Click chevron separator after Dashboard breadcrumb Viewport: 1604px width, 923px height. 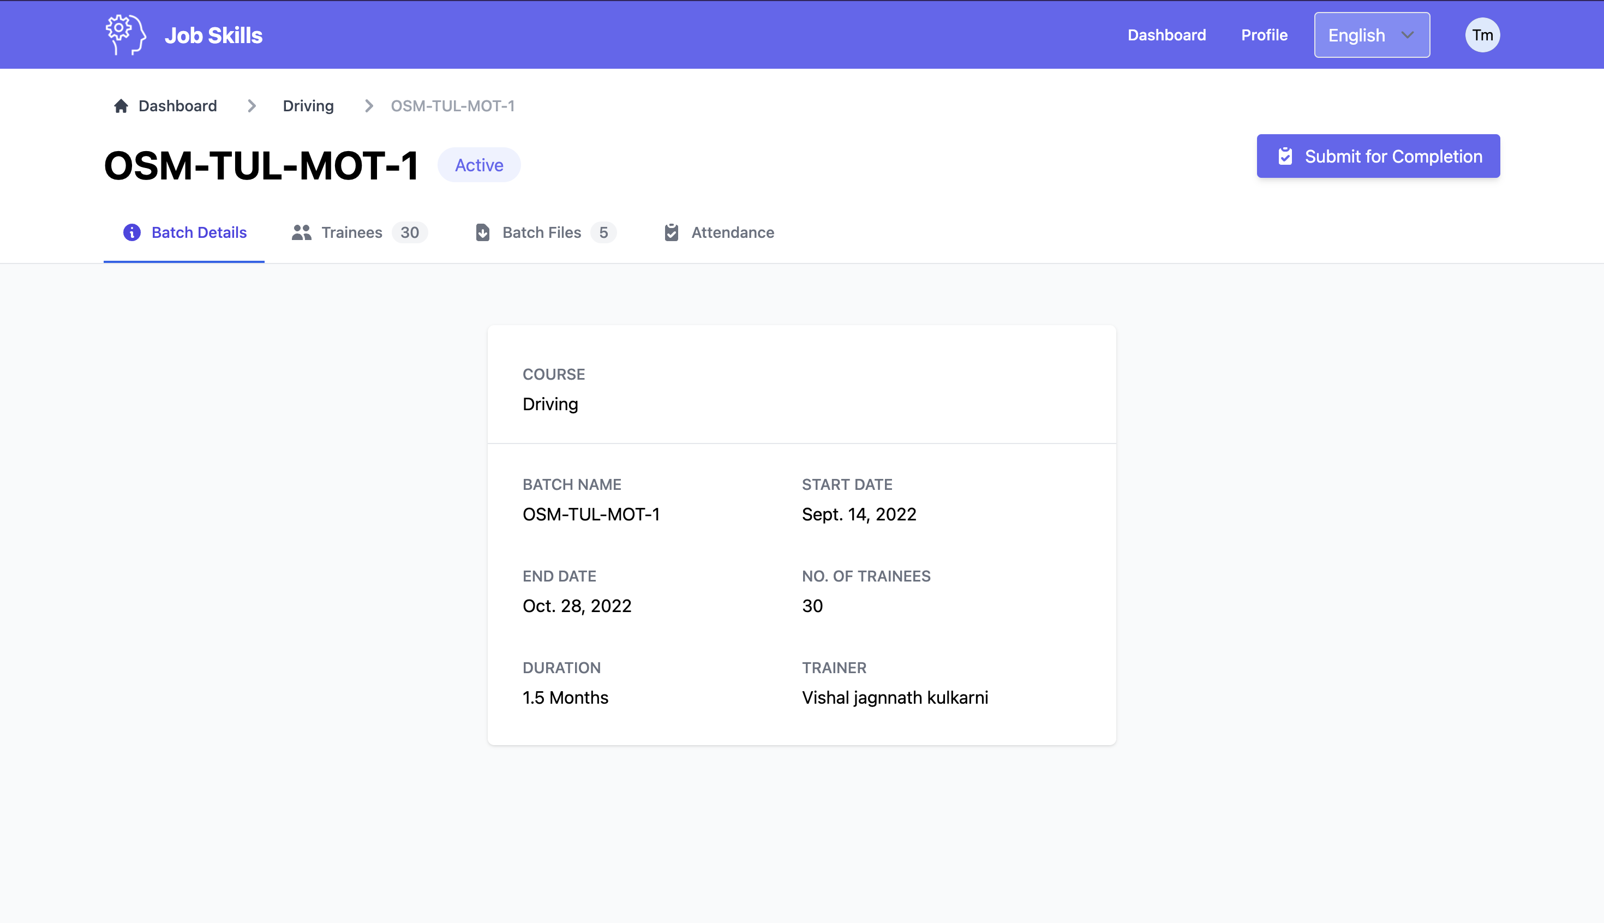click(252, 106)
